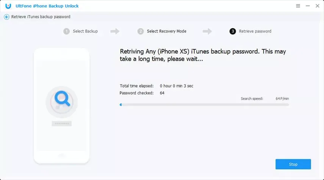Viewport: 324px width, 180px height.
Task: Go back using the circled arrow icon
Action: tap(6, 17)
